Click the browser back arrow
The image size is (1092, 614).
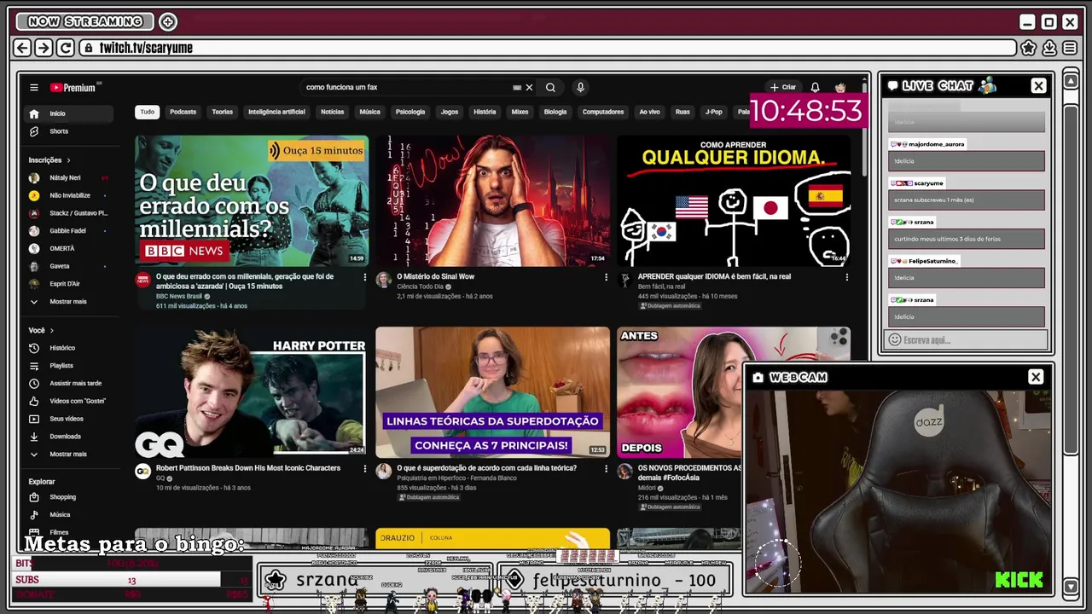pyautogui.click(x=23, y=49)
